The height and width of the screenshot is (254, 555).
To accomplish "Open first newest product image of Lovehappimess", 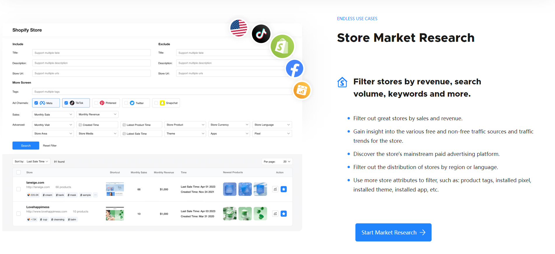I will click(x=230, y=214).
